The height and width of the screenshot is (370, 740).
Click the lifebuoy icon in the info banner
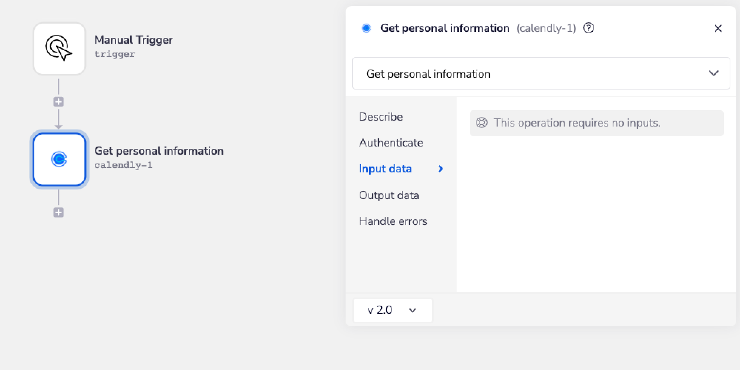pos(481,123)
